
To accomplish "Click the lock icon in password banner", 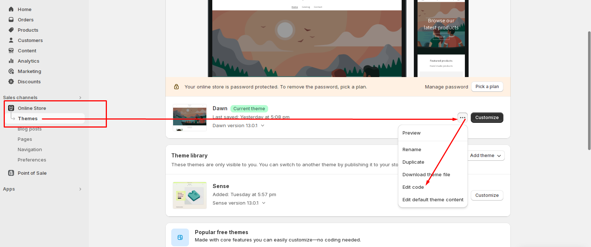I will click(176, 87).
